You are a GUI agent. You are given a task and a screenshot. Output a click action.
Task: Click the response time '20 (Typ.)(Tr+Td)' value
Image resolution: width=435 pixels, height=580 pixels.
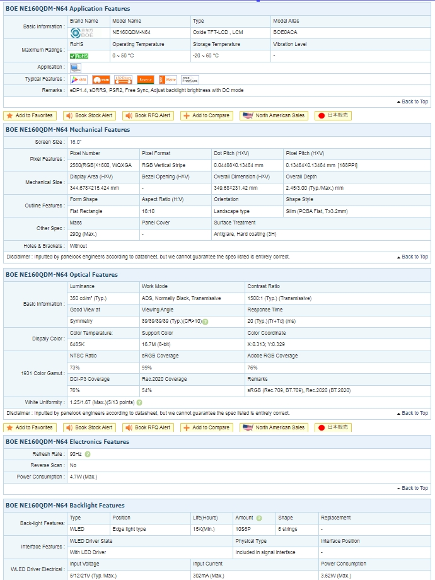(x=272, y=322)
